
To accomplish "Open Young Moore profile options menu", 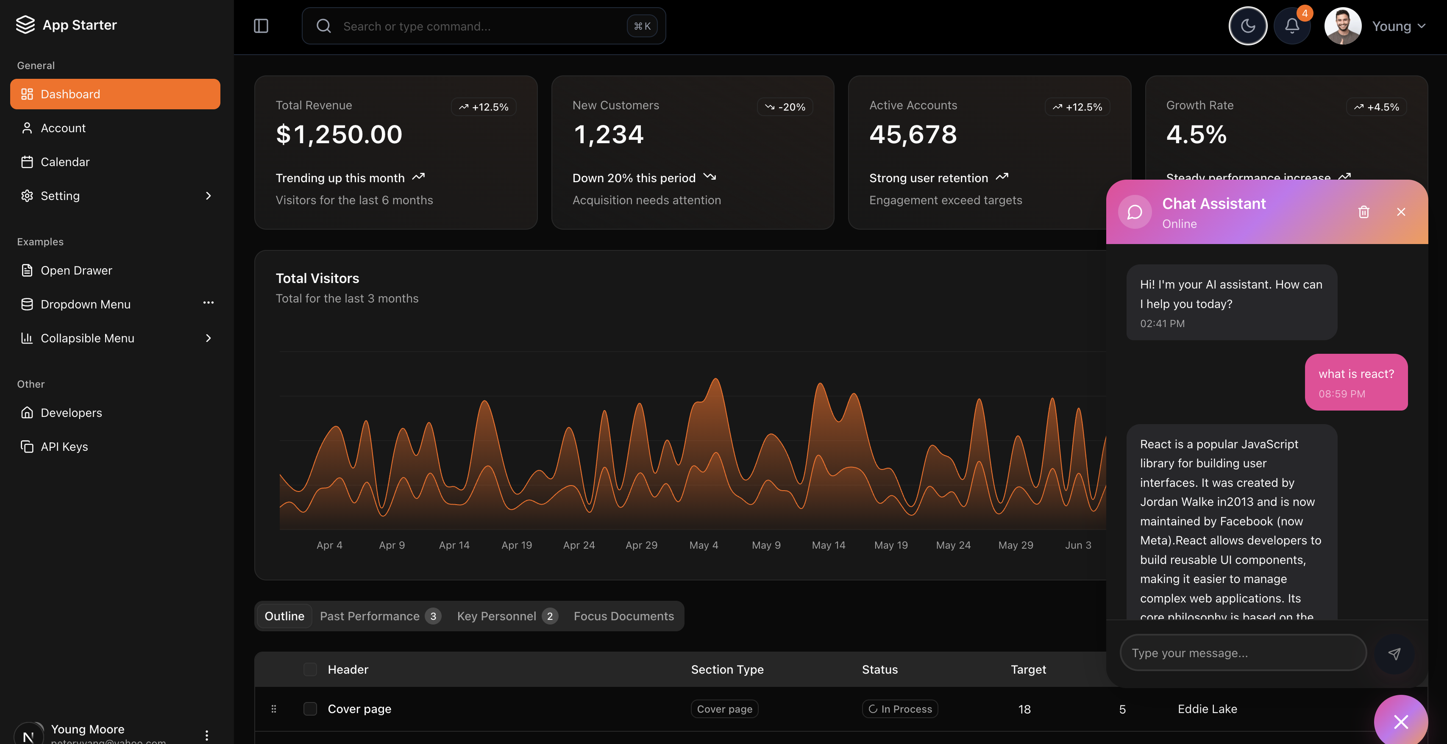I will coord(207,734).
